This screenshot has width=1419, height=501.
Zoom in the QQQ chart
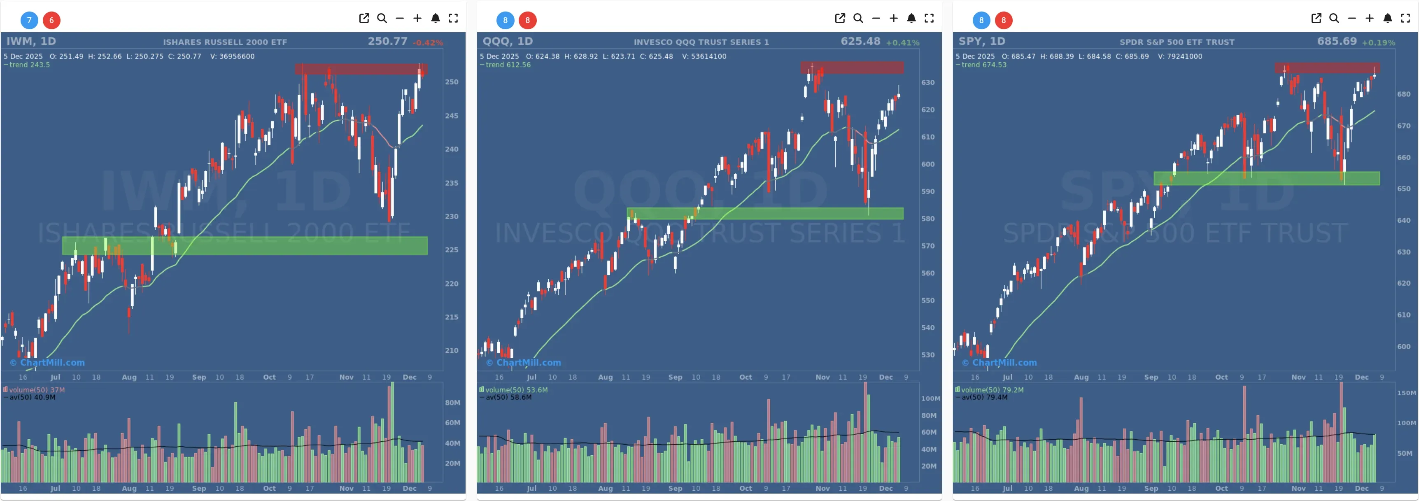(x=893, y=18)
